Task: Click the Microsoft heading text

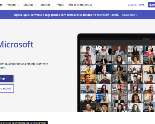Action: point(17,44)
